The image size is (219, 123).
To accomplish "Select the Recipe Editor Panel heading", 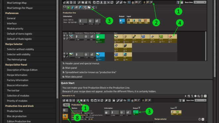I will coord(16,65).
